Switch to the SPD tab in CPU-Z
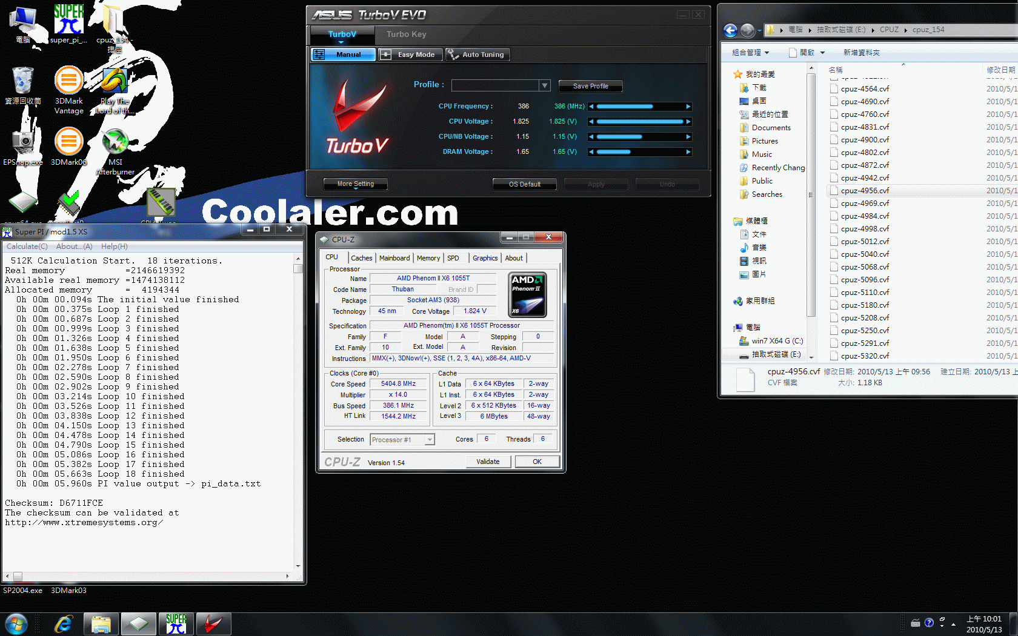Image resolution: width=1018 pixels, height=636 pixels. coord(453,258)
